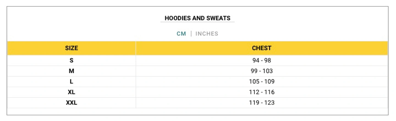
Task: Click the empty cell below 119 - 123
Action: click(262, 111)
